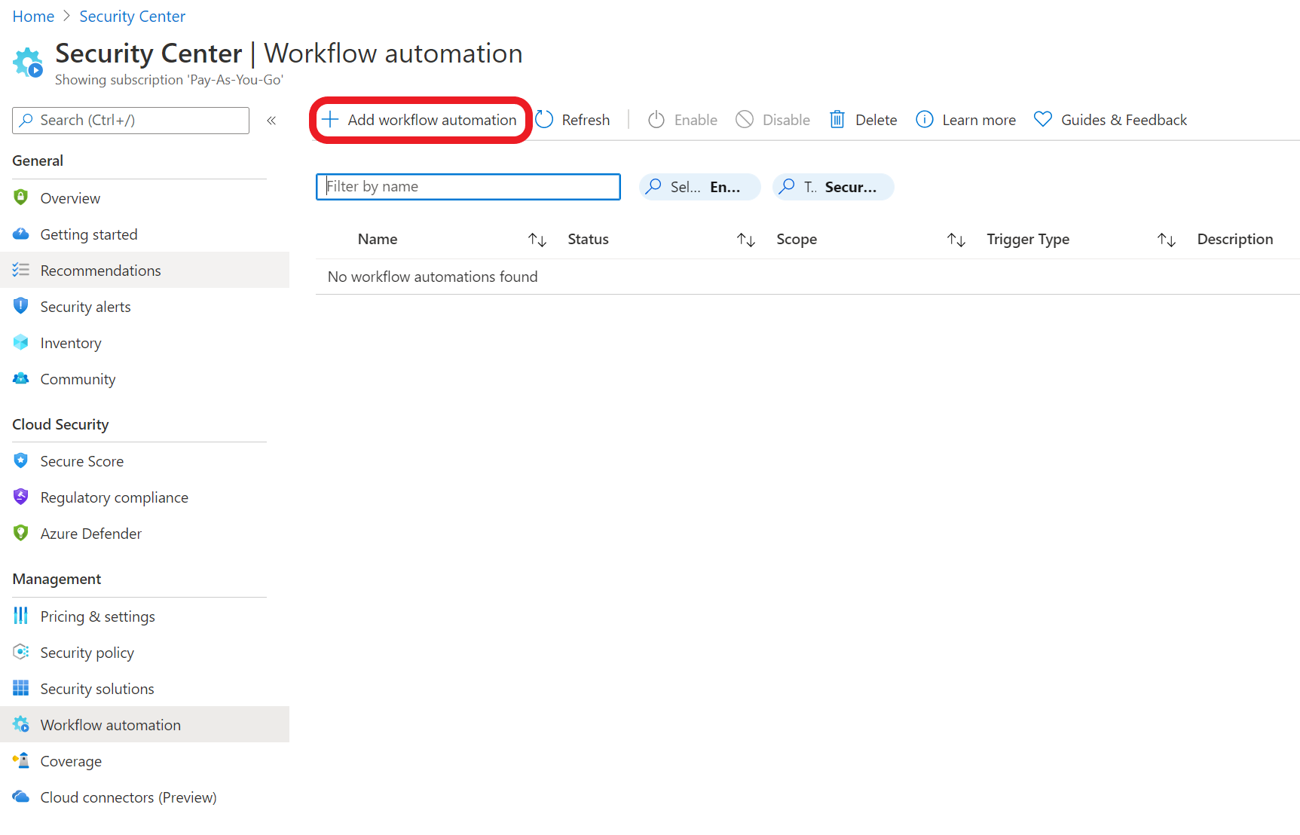This screenshot has height=835, width=1300.
Task: Click the Regulatory compliance purple shield icon
Action: coord(21,497)
